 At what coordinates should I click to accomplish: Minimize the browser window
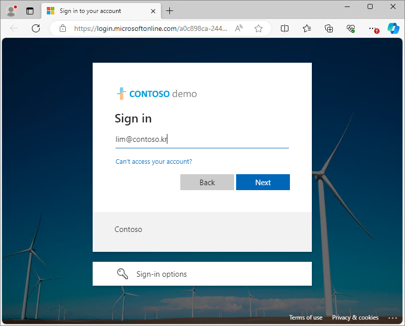[347, 6]
